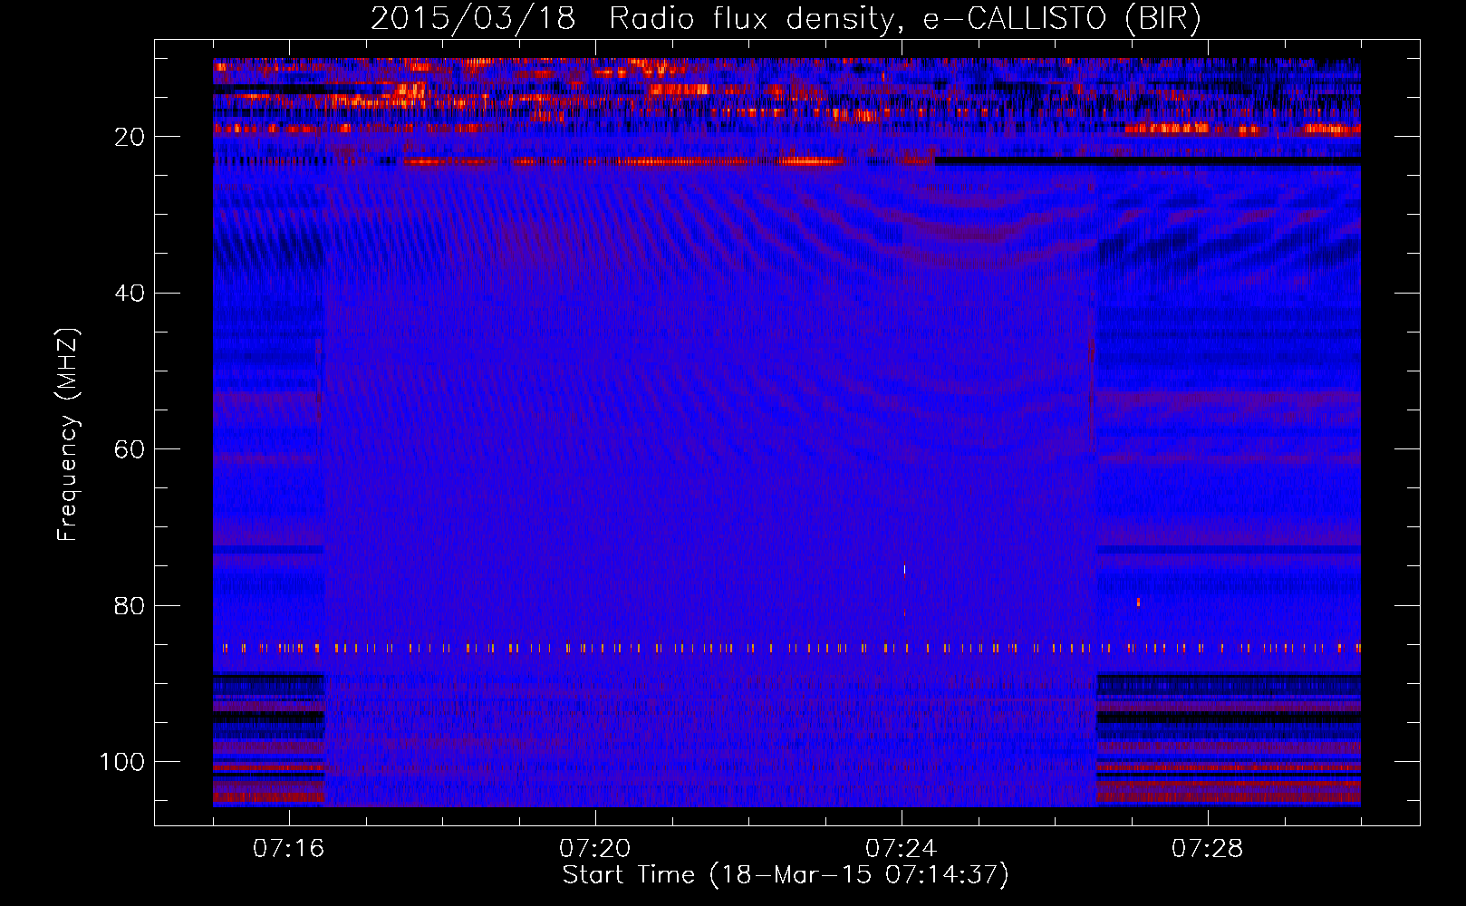1466x906 pixels.
Task: Click the '07:28' time tick label
Action: click(x=1208, y=849)
